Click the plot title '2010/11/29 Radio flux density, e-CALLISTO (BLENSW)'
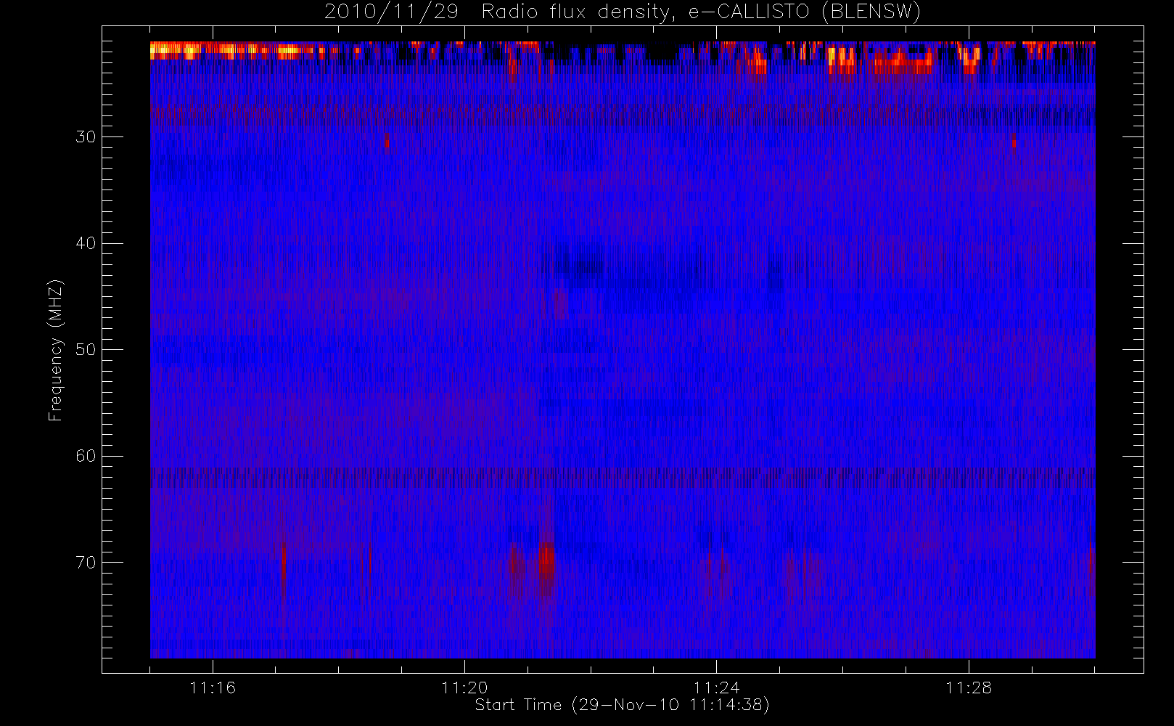1174x726 pixels. (622, 12)
